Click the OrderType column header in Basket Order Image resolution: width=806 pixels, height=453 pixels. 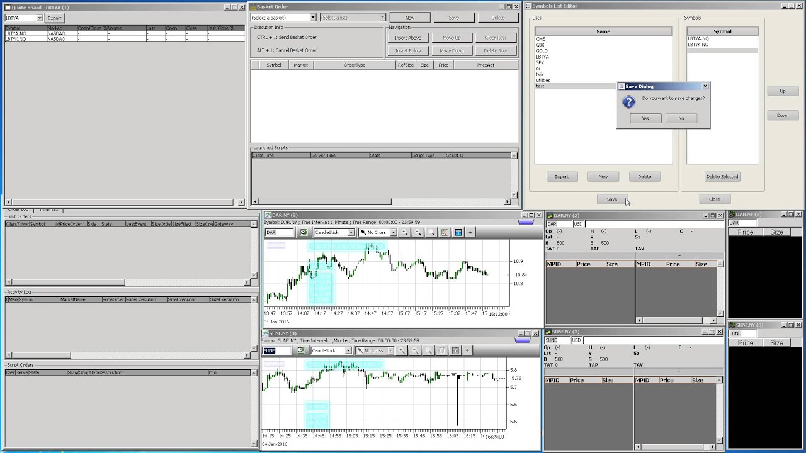point(355,65)
